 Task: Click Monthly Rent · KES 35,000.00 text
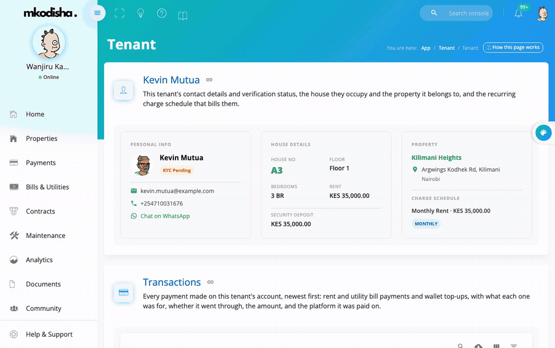point(451,211)
